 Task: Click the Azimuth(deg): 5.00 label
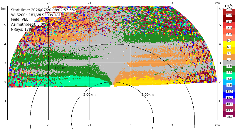click(28, 24)
